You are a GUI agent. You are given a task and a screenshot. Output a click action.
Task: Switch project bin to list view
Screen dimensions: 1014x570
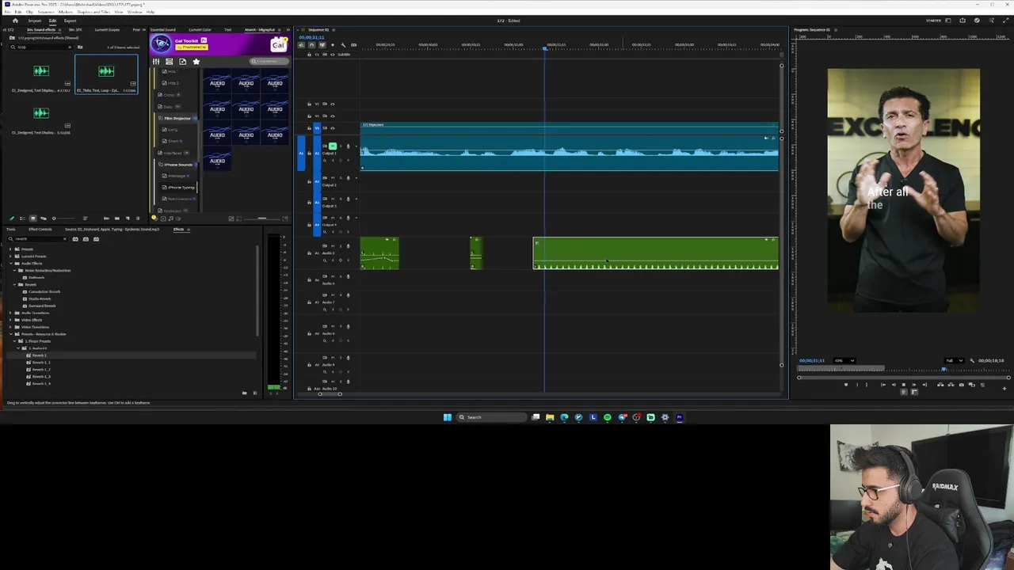(x=22, y=218)
